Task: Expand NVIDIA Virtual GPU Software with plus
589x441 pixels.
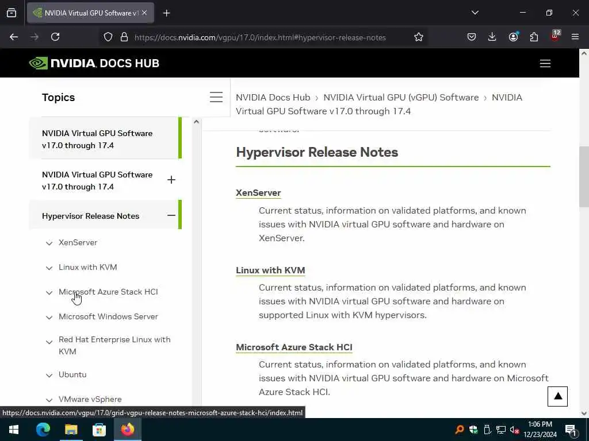Action: click(x=171, y=180)
